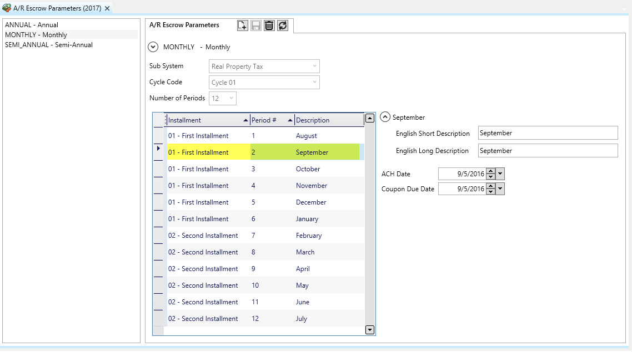Click the Delete trash can icon
This screenshot has width=632, height=352.
point(269,25)
